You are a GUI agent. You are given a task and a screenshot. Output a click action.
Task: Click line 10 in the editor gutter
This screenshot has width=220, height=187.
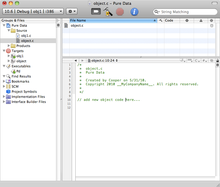(x=69, y=100)
